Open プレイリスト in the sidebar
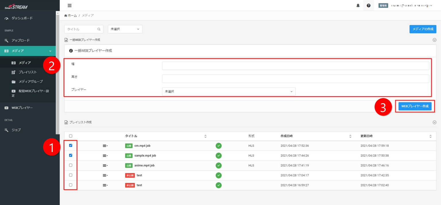Viewport: 441px width, 205px height. pyautogui.click(x=28, y=72)
